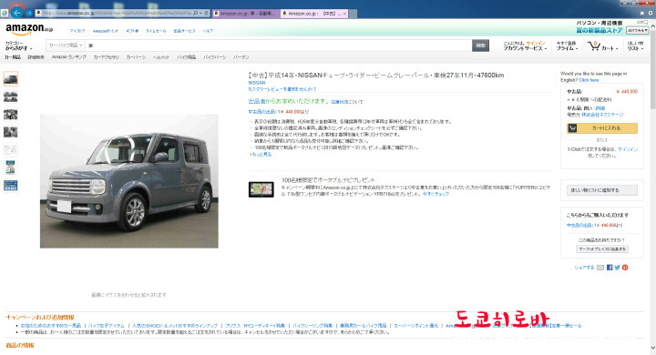
Task: Click the ほしい物リストに追加する button
Action: (602, 190)
